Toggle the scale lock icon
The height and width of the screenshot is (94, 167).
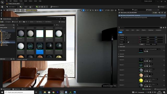pos(128,42)
